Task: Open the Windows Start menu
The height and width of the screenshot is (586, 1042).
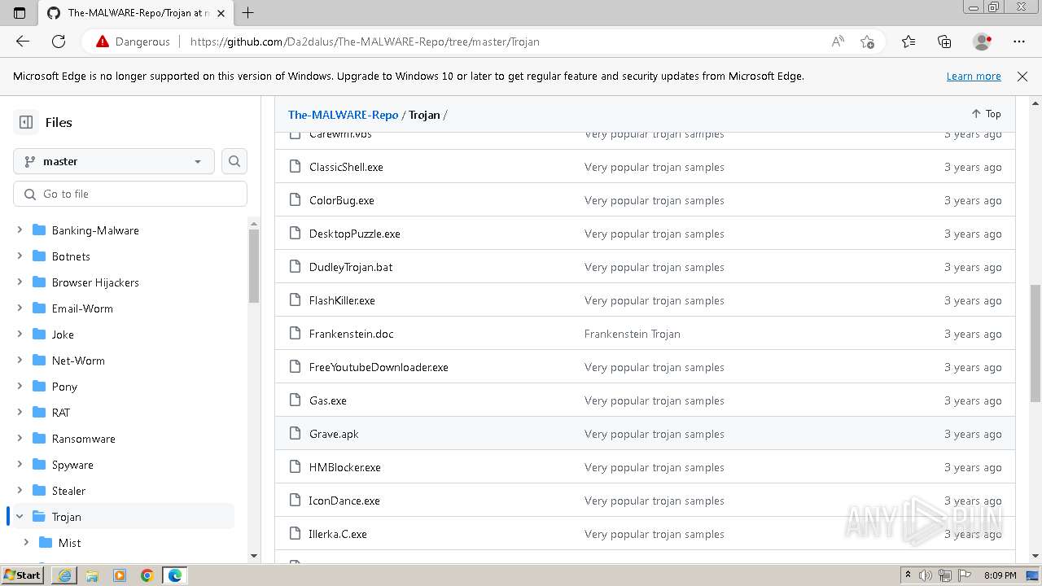Action: 23,575
